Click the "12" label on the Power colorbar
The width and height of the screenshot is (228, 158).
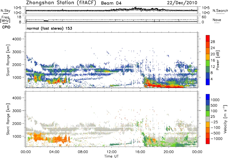(213, 67)
